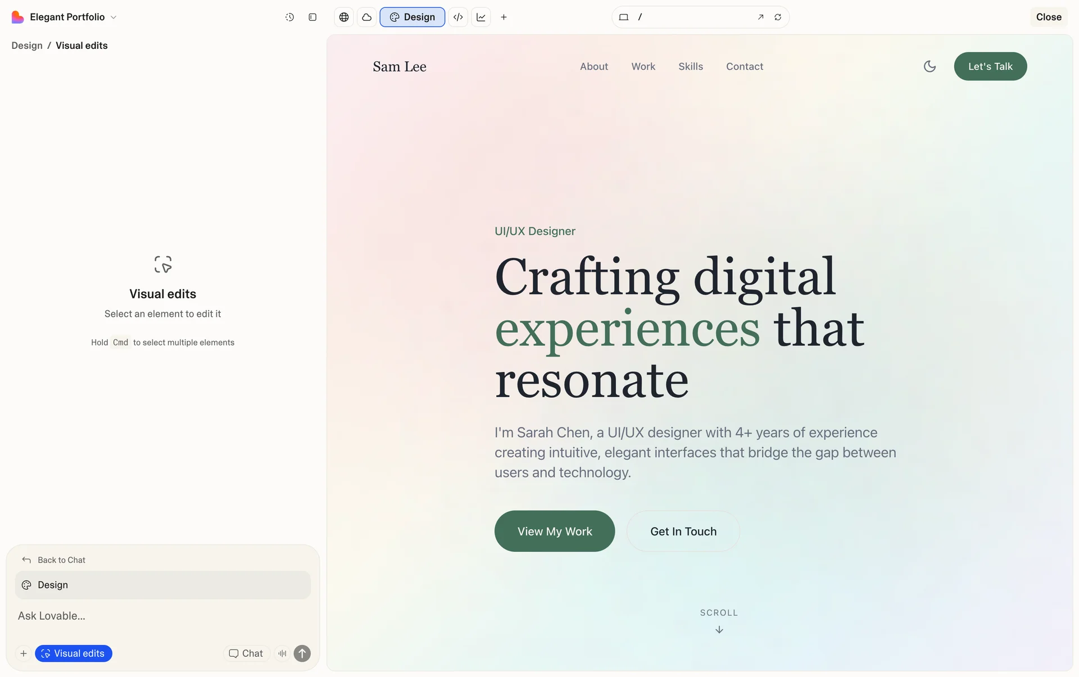
Task: Refresh the preview page
Action: coord(778,17)
